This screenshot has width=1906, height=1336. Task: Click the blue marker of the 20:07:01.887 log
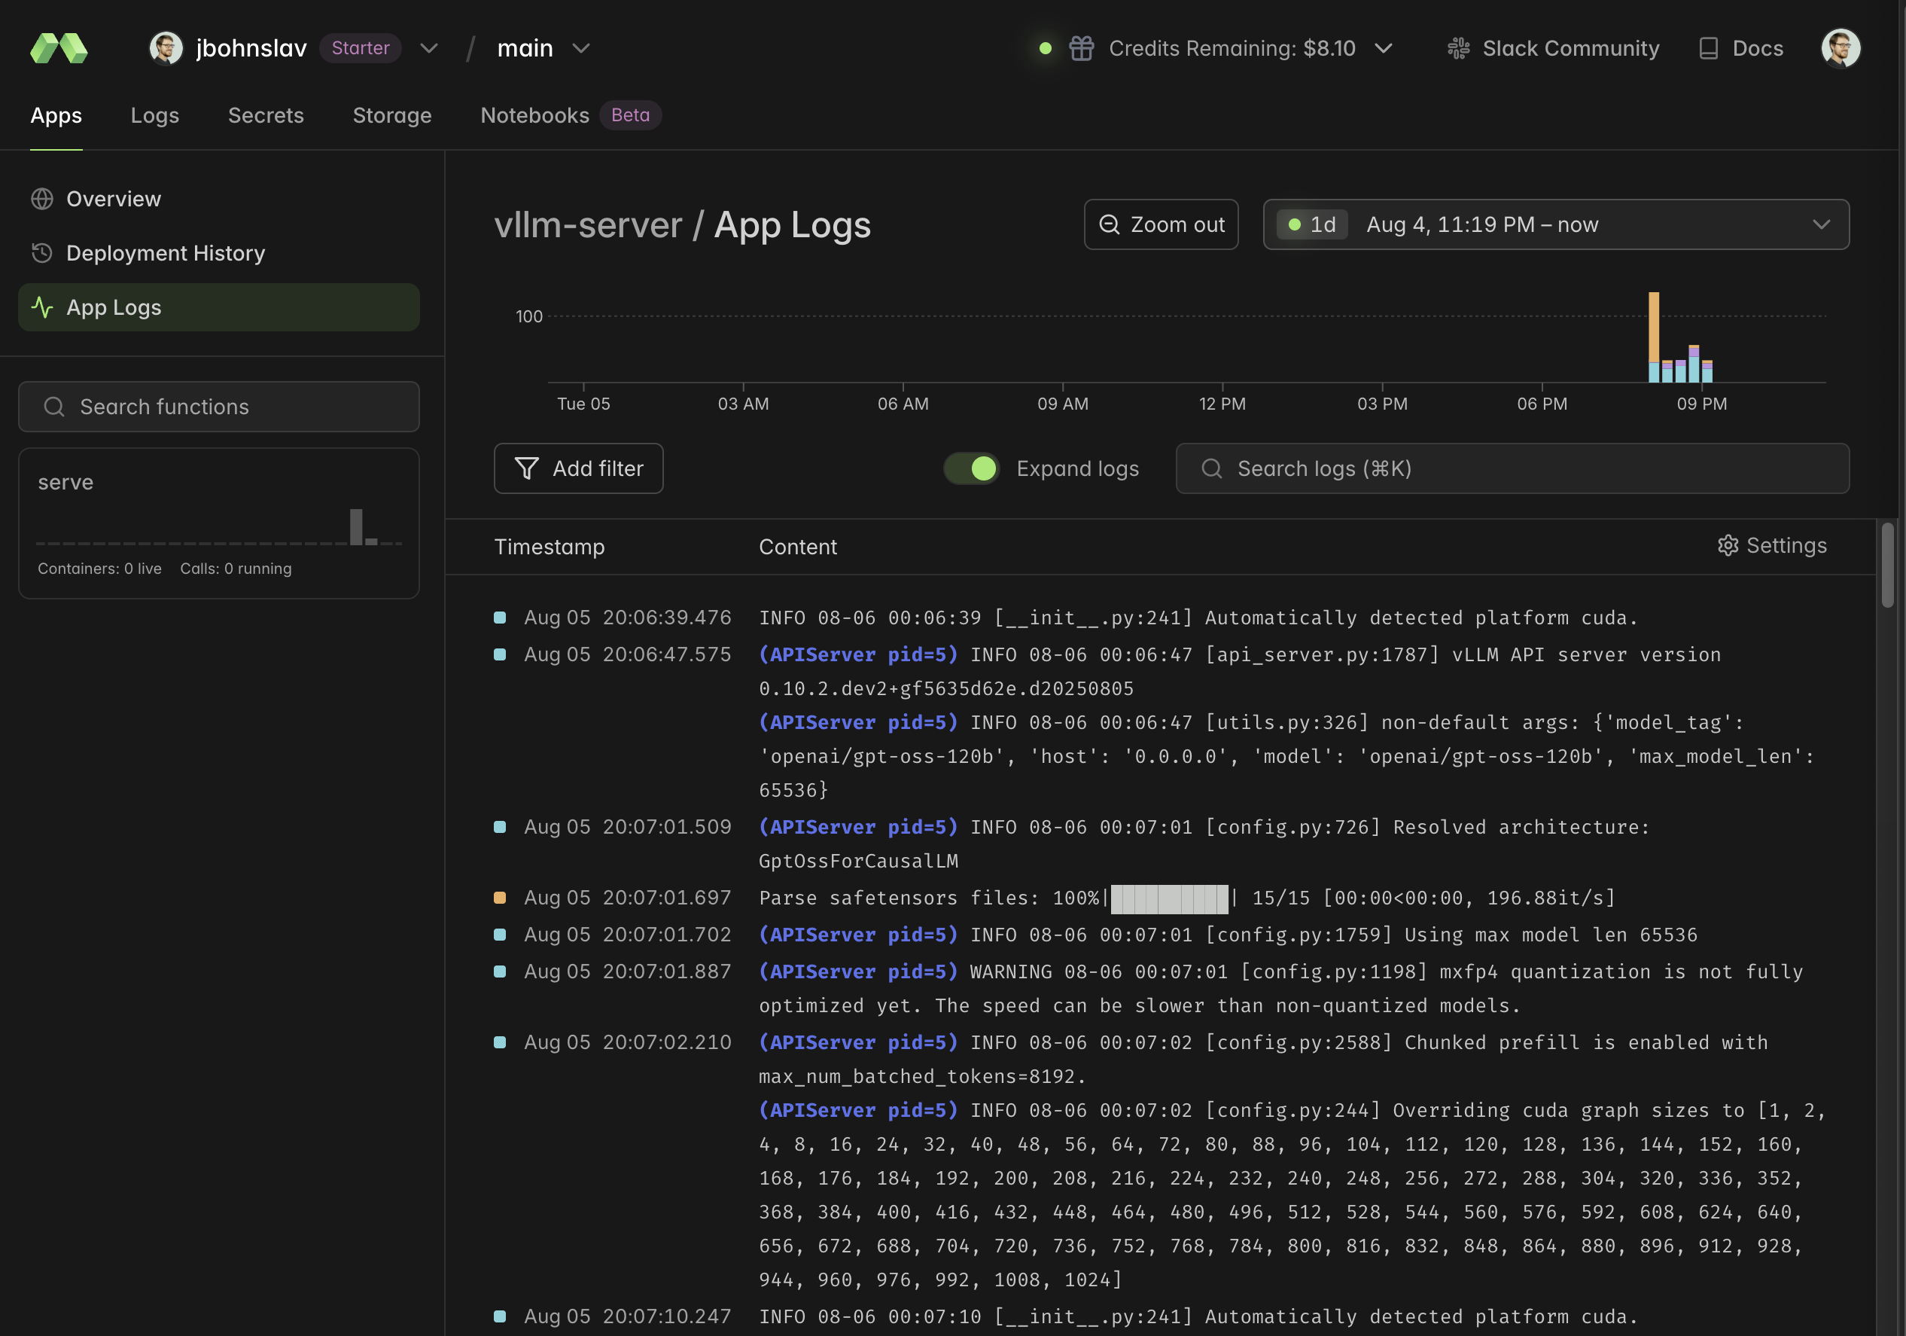coord(500,971)
